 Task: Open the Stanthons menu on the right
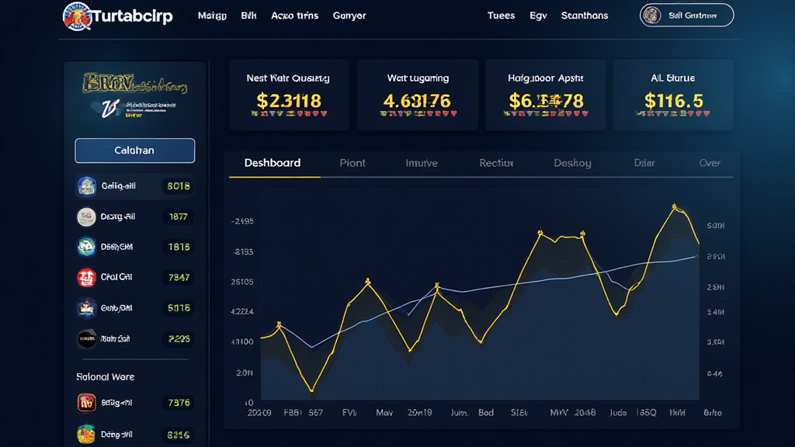[585, 15]
